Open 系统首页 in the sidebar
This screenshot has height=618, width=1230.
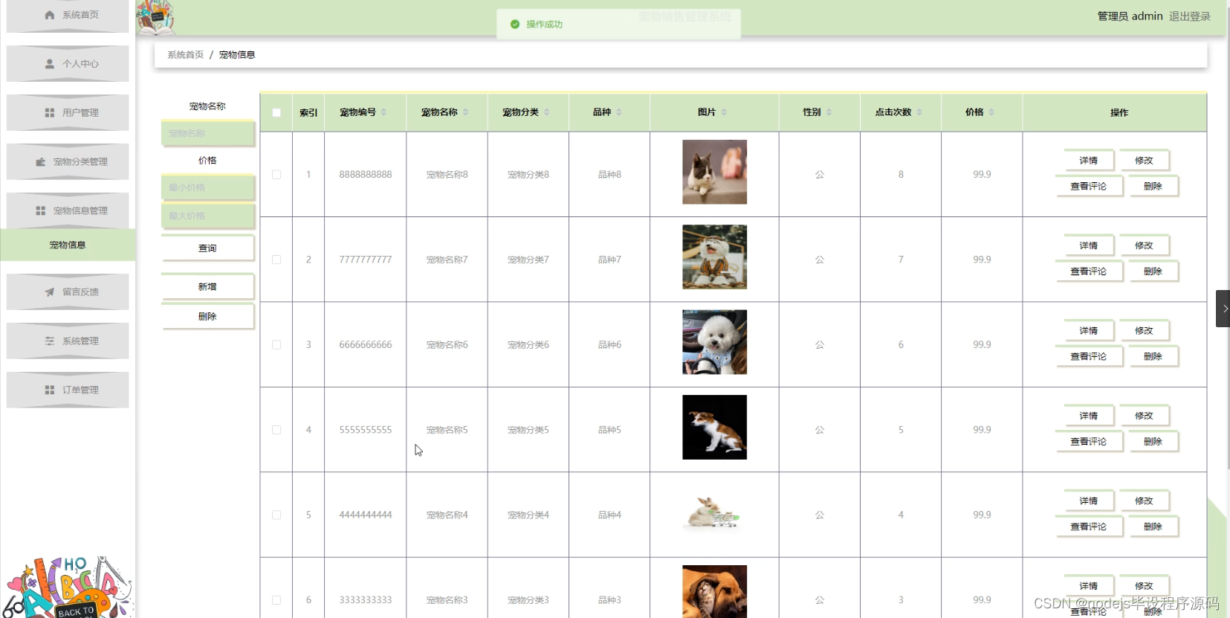click(68, 16)
